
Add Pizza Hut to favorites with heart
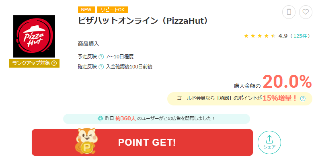[306, 12]
